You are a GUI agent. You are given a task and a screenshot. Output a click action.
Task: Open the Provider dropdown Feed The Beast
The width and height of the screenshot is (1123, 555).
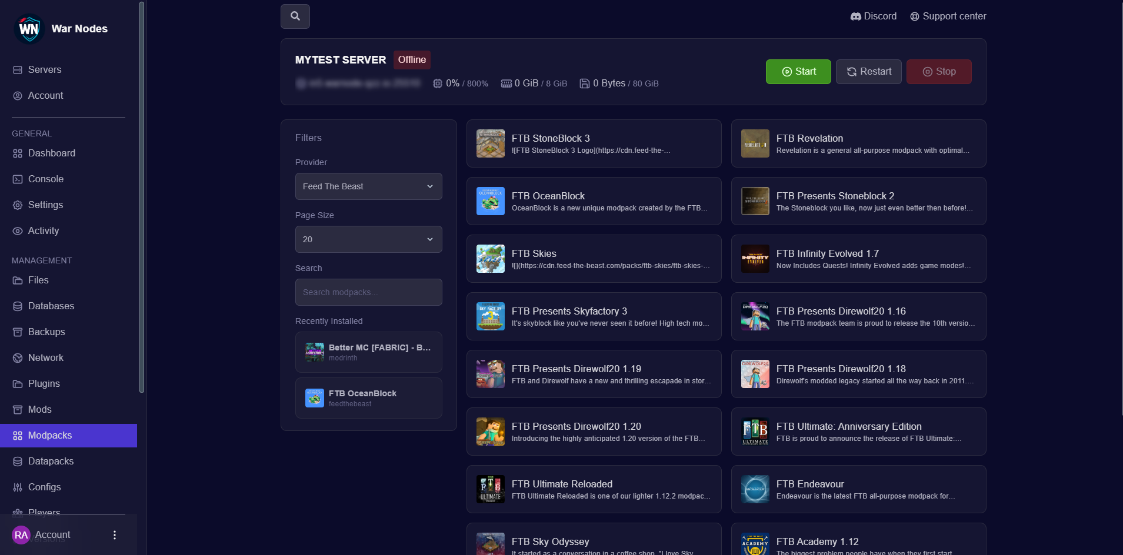[369, 186]
